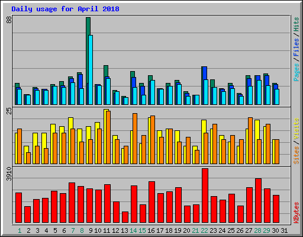Select green day '15' on the x-axis

pyautogui.click(x=142, y=230)
